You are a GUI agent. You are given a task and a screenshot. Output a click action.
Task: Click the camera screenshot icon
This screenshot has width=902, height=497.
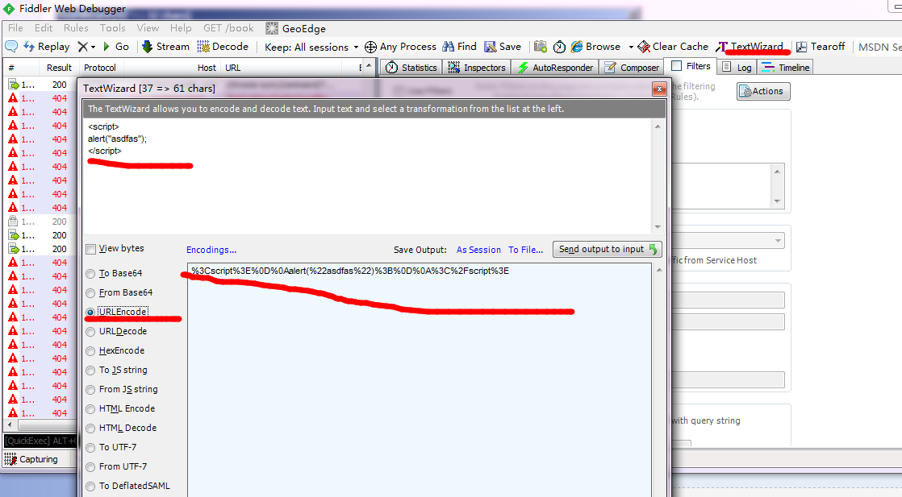541,47
